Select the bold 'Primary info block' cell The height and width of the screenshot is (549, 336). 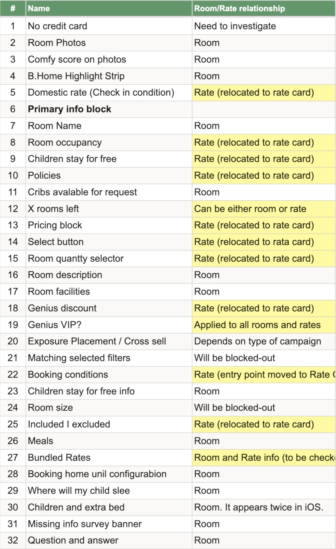[x=109, y=109]
